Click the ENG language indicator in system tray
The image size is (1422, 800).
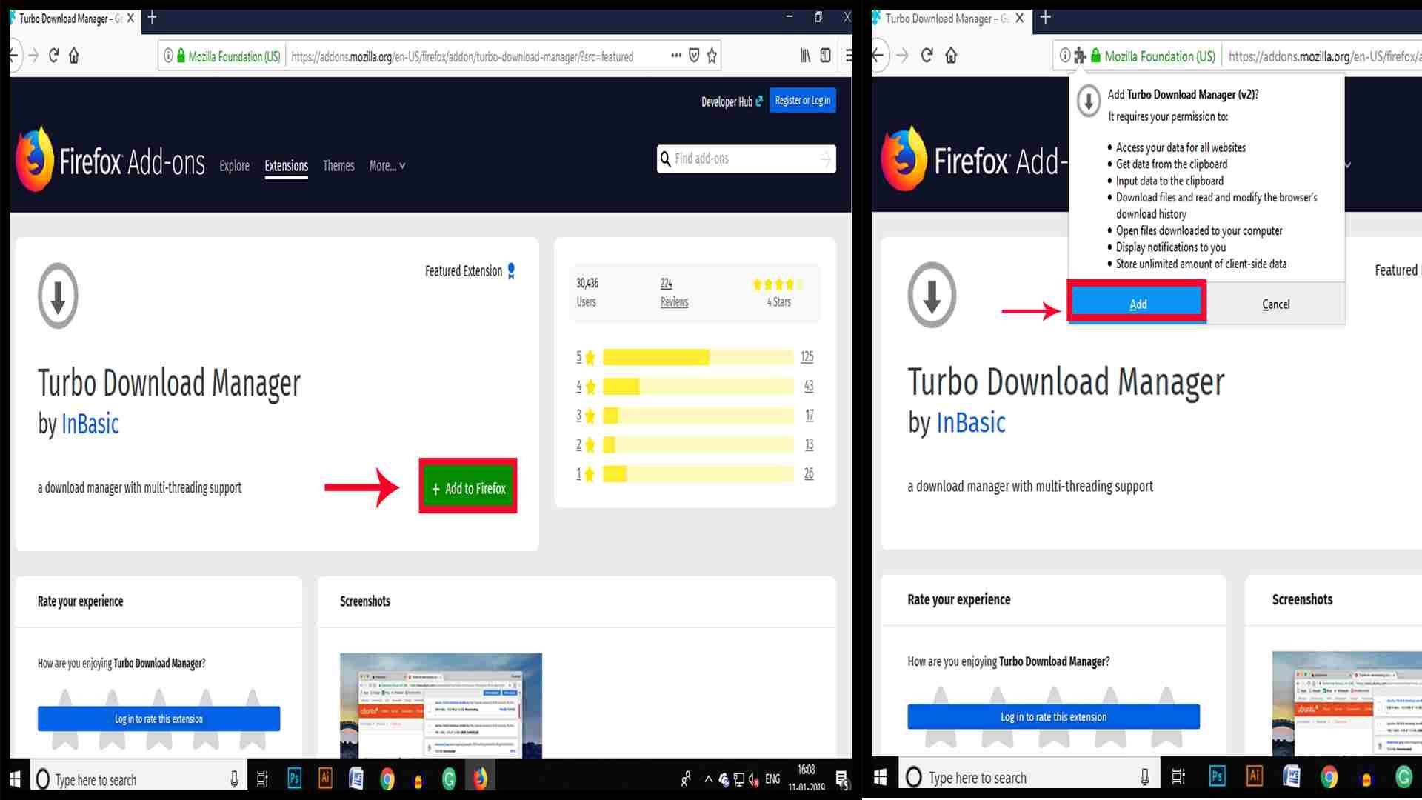click(x=772, y=779)
